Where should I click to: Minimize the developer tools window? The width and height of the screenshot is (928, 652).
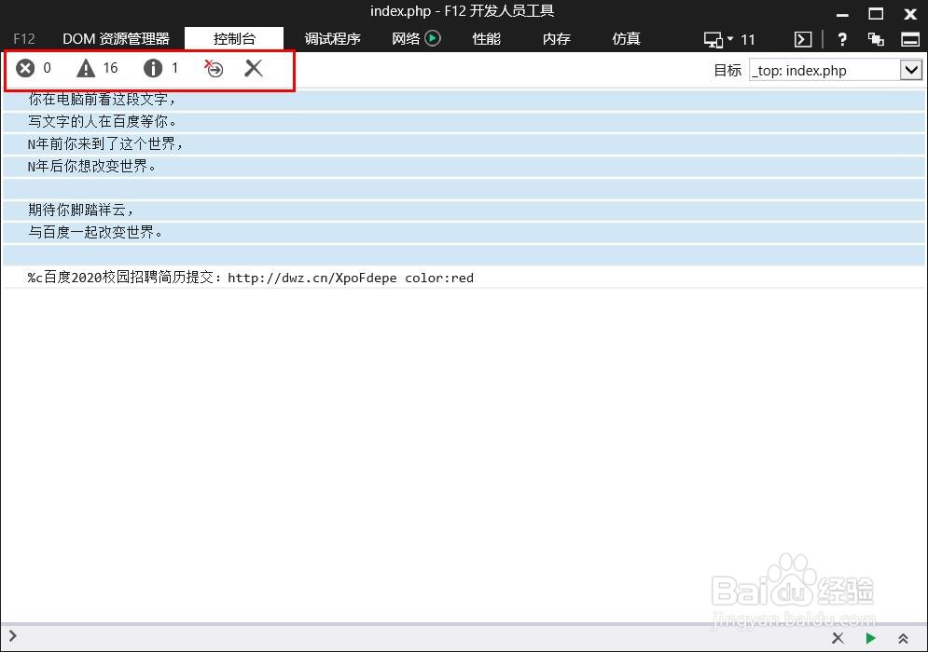(842, 14)
